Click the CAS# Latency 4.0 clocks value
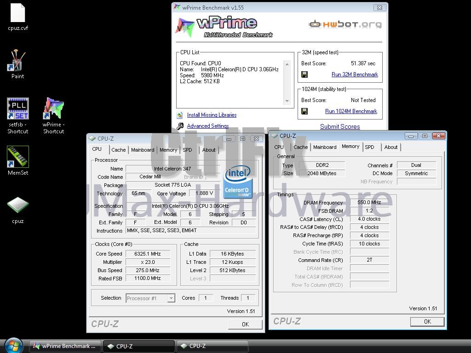 pos(369,219)
